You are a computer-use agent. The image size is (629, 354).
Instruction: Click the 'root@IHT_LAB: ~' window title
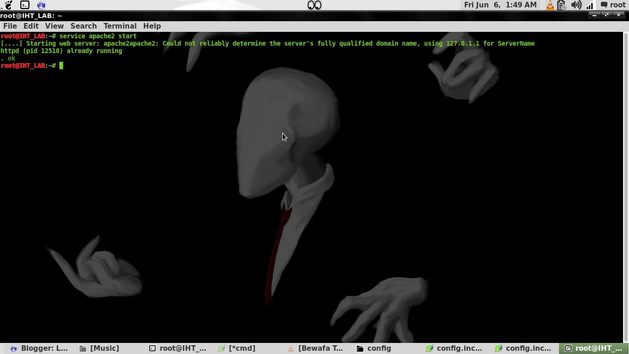[31, 16]
